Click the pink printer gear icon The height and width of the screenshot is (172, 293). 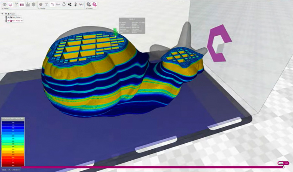click(94, 4)
